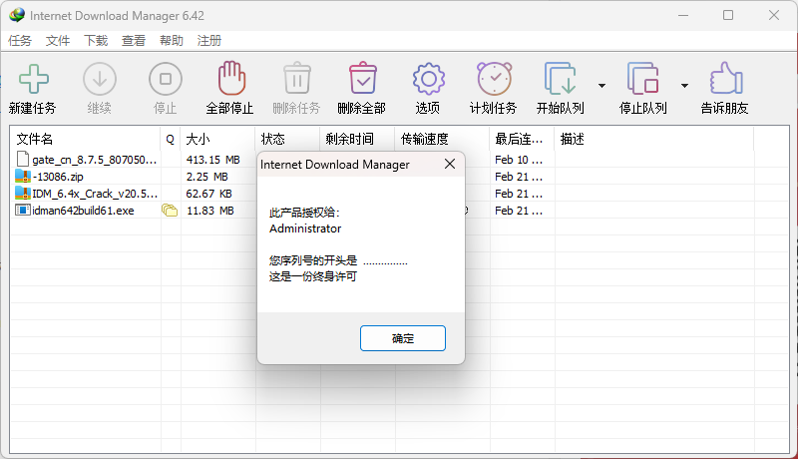Open the 下载 (Downloads) menu
798x459 pixels.
click(x=96, y=41)
